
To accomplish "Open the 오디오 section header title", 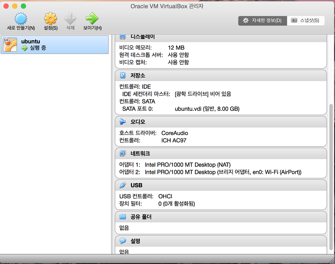I will click(138, 122).
